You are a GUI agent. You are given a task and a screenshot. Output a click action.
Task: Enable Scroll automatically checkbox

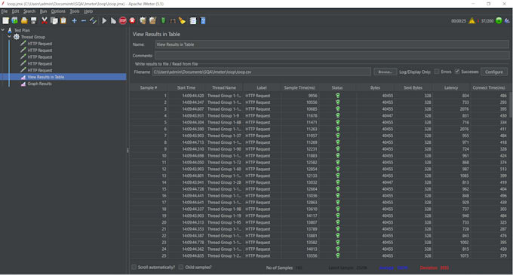click(134, 267)
